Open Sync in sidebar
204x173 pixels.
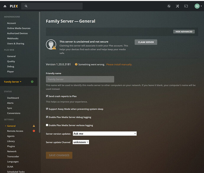pos(9,108)
